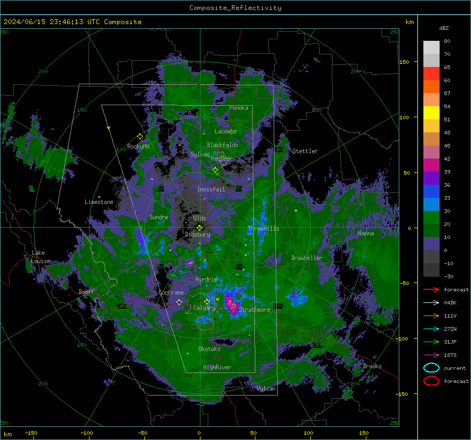Click the Strathmore city label
Viewport: 471px width, 440px height.
tap(254, 310)
